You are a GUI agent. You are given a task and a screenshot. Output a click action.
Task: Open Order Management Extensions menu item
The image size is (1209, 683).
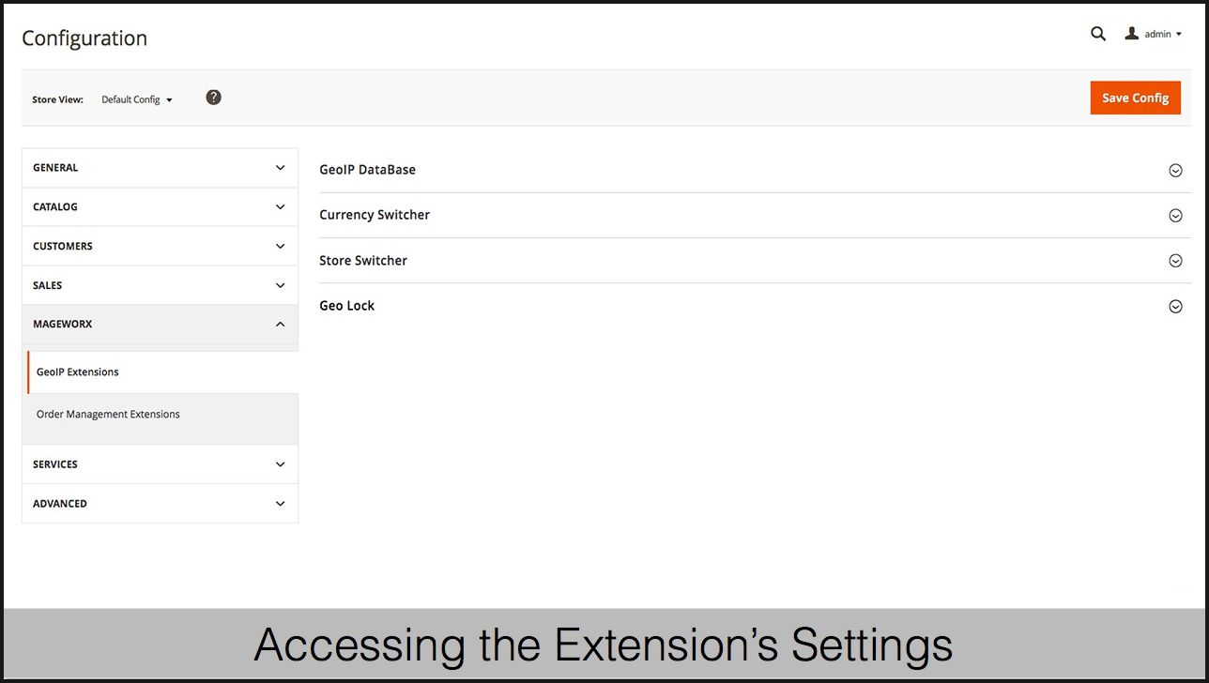[x=108, y=415]
